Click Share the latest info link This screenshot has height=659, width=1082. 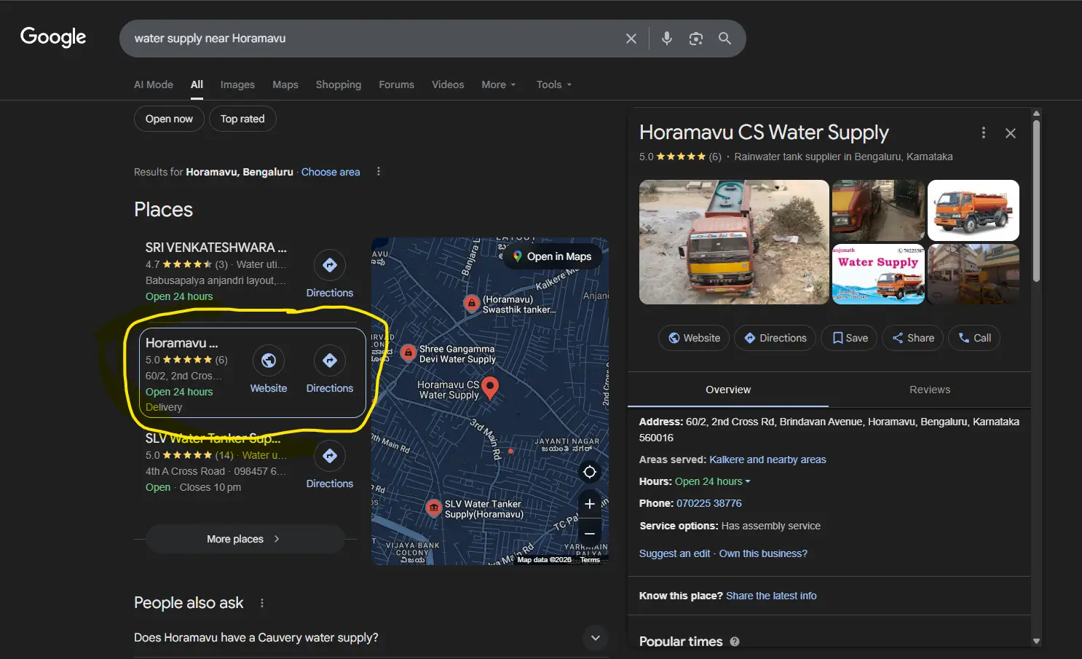(x=771, y=596)
